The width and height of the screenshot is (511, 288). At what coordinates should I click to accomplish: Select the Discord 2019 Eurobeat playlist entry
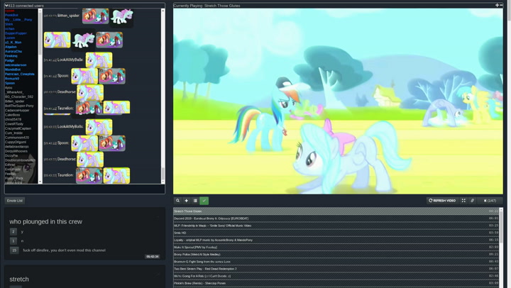(336, 218)
